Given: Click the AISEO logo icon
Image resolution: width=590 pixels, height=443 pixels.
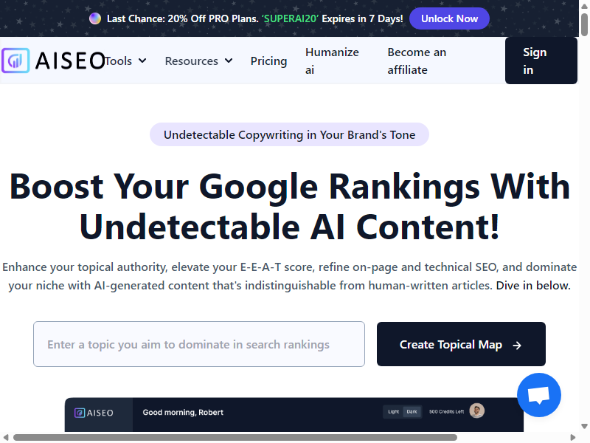Looking at the screenshot, I should [15, 61].
